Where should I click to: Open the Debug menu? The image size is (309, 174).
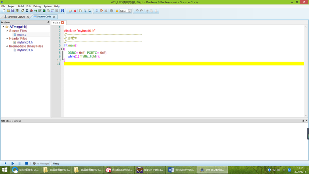[37, 6]
